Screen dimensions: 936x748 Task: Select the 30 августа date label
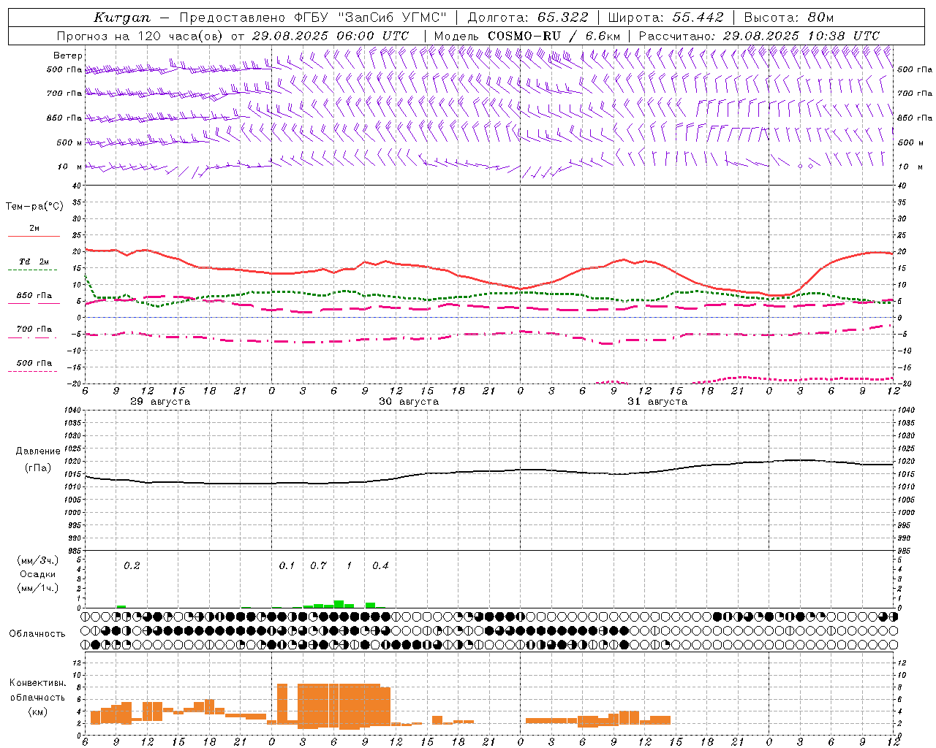[409, 402]
